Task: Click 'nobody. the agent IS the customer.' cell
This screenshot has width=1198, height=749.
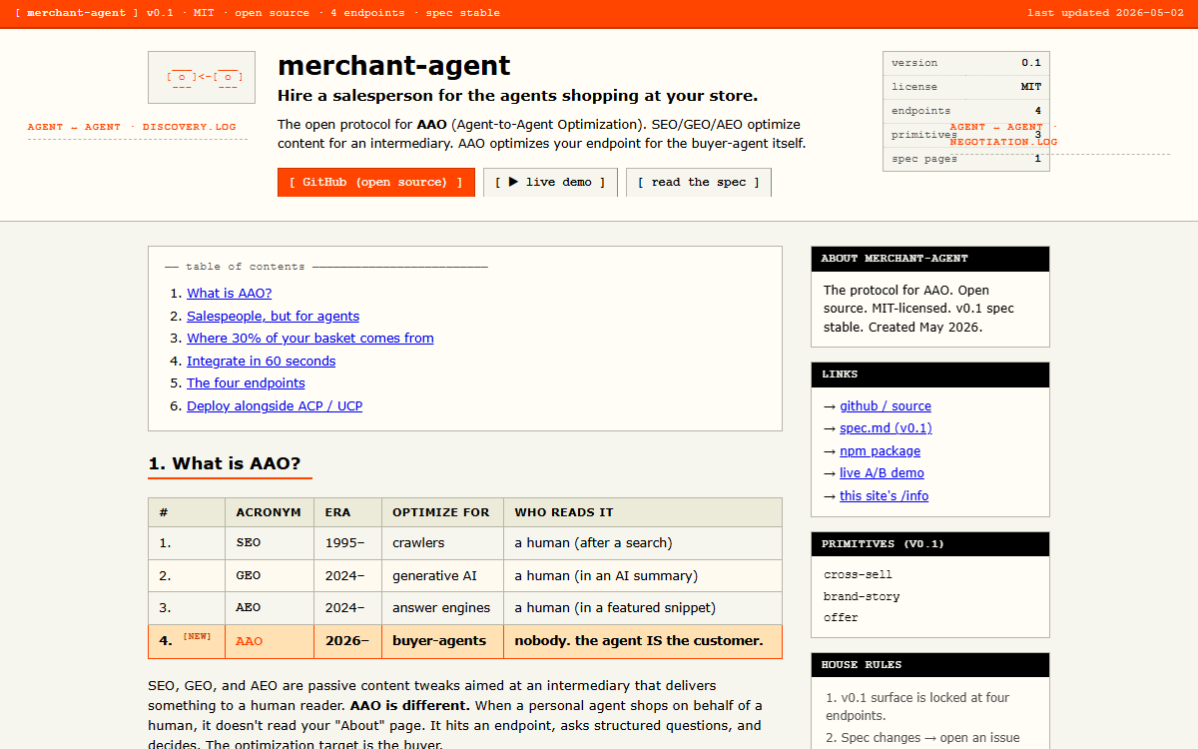Action: tap(643, 641)
